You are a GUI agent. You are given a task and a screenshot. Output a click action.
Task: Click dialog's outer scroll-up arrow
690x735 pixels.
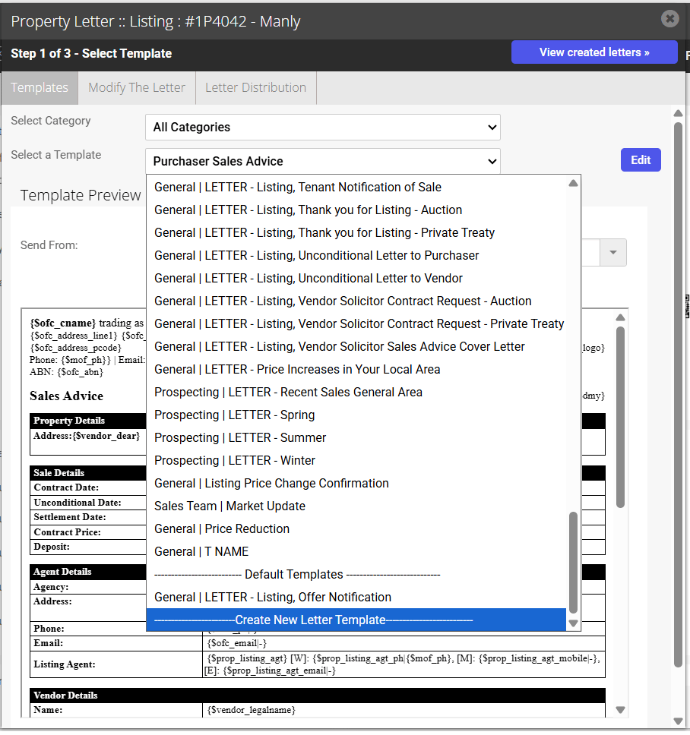tap(678, 113)
